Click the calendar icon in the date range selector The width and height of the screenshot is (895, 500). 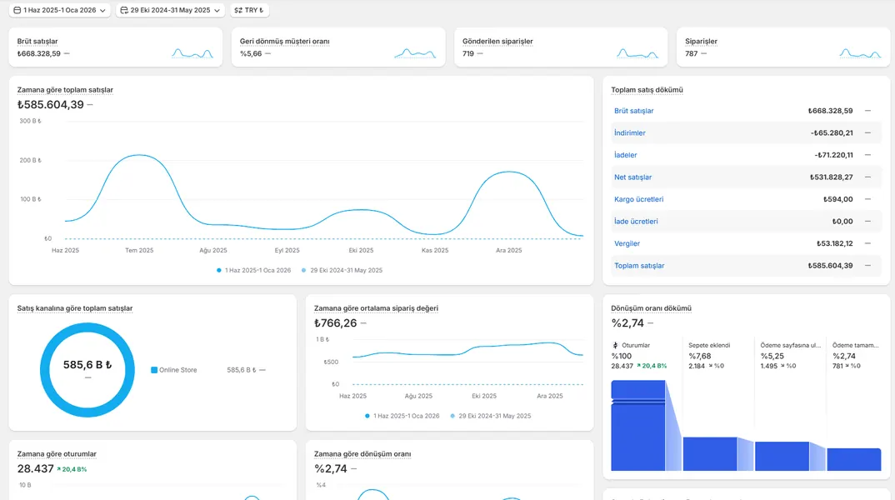point(17,10)
